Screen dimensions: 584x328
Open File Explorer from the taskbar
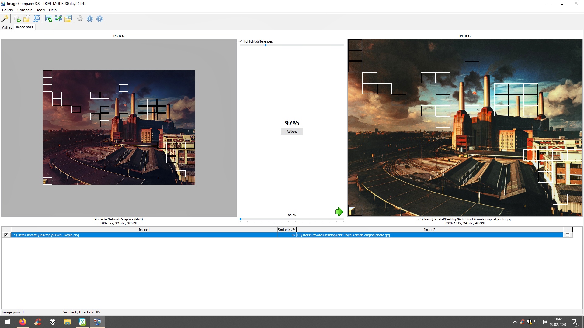[x=67, y=322]
